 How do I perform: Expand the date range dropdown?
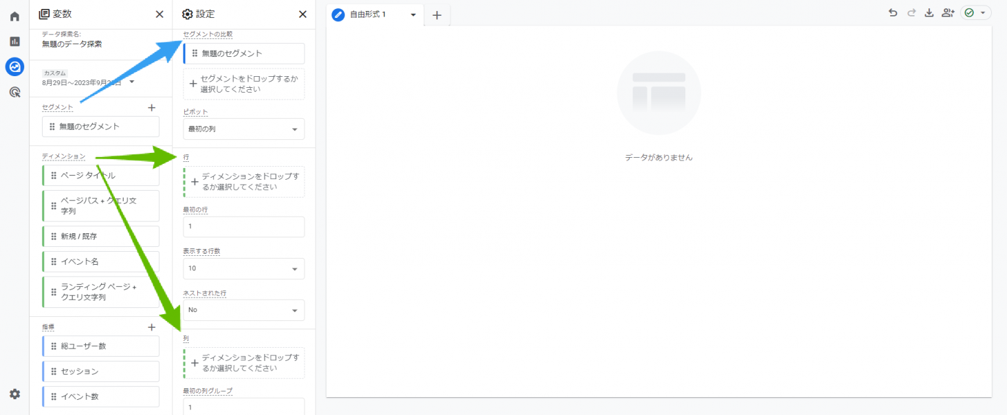[132, 82]
